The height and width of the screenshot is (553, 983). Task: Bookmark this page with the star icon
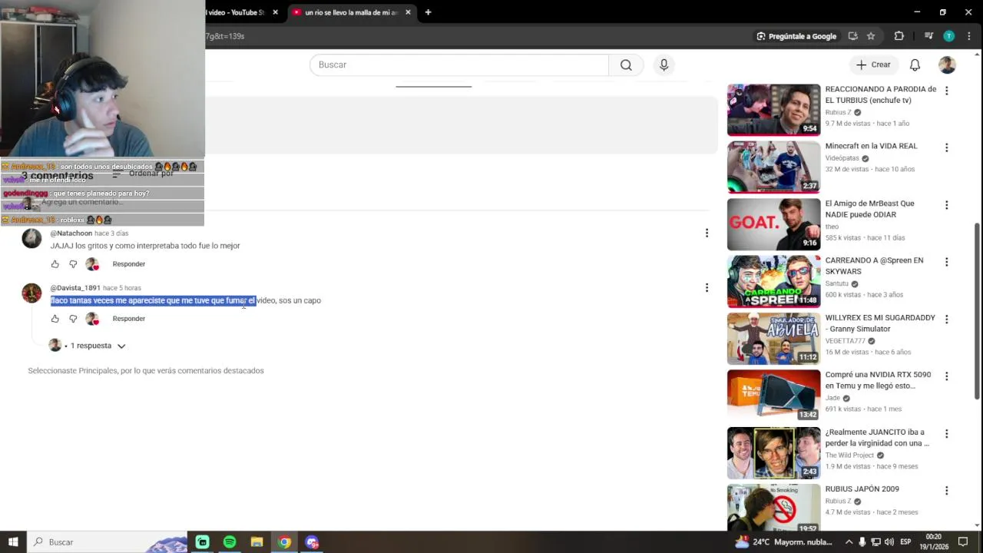[x=871, y=36]
